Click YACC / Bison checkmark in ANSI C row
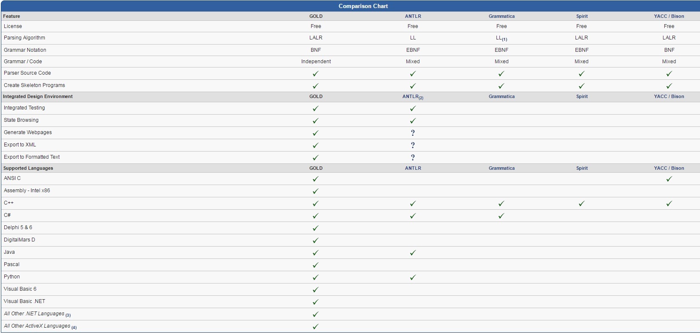The height and width of the screenshot is (334, 700). click(x=669, y=179)
